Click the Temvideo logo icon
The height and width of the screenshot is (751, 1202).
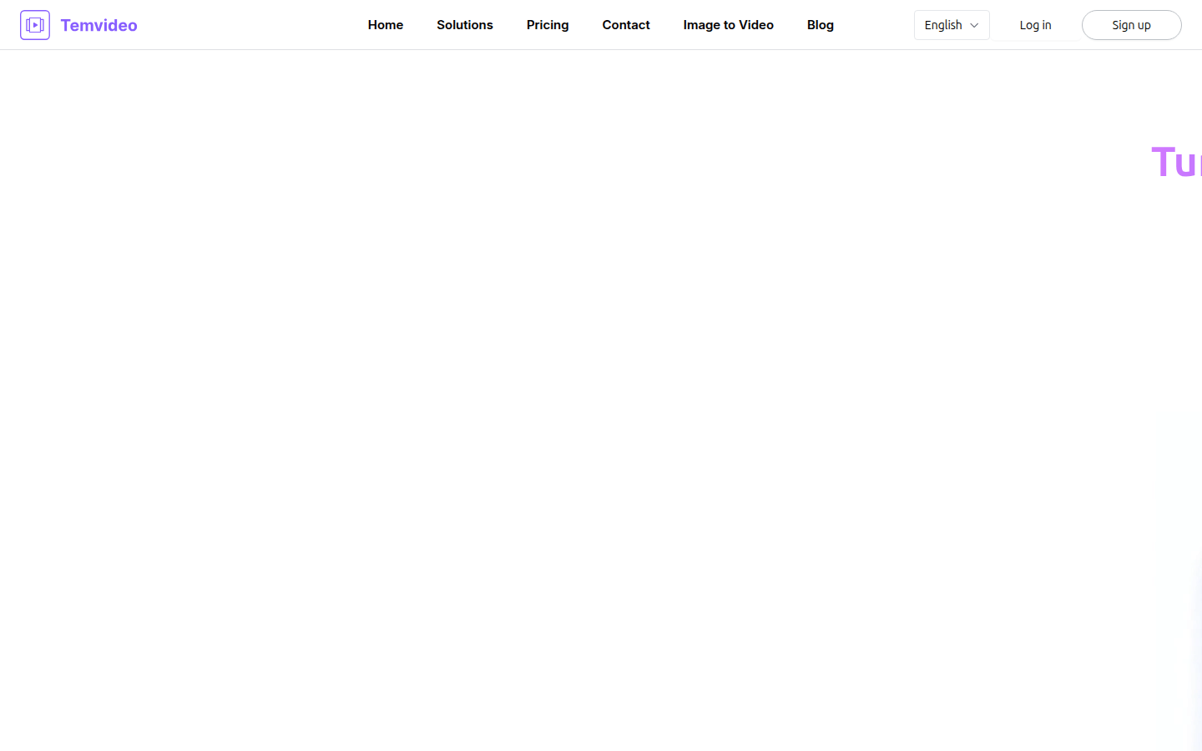pos(35,25)
